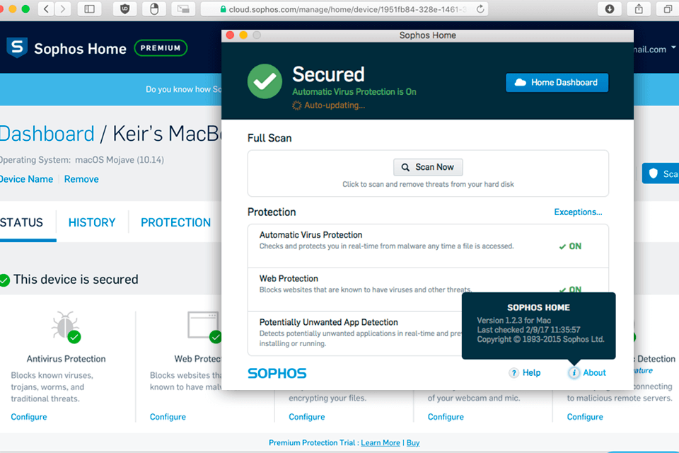
Task: Switch to the HISTORY tab
Action: tap(92, 222)
